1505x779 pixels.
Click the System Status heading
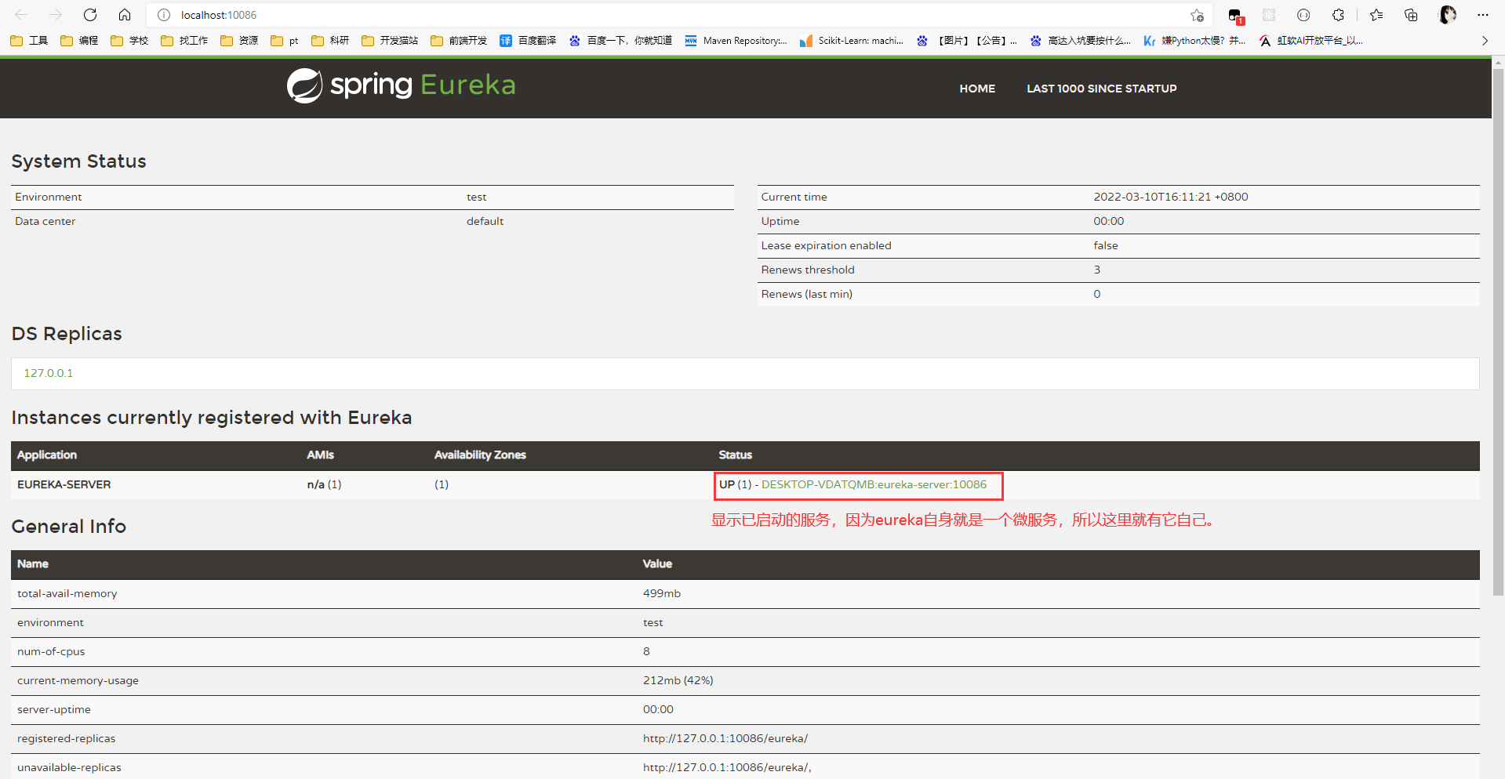pos(79,161)
